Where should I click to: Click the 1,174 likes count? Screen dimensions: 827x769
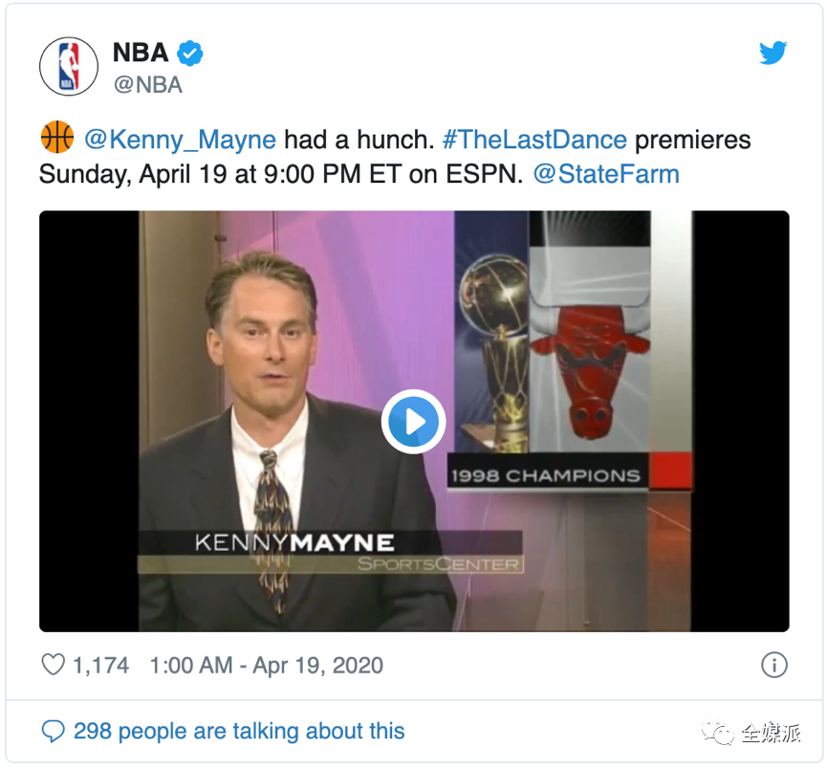point(100,665)
